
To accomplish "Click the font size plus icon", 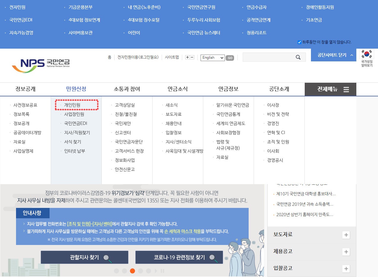I will (187, 57).
